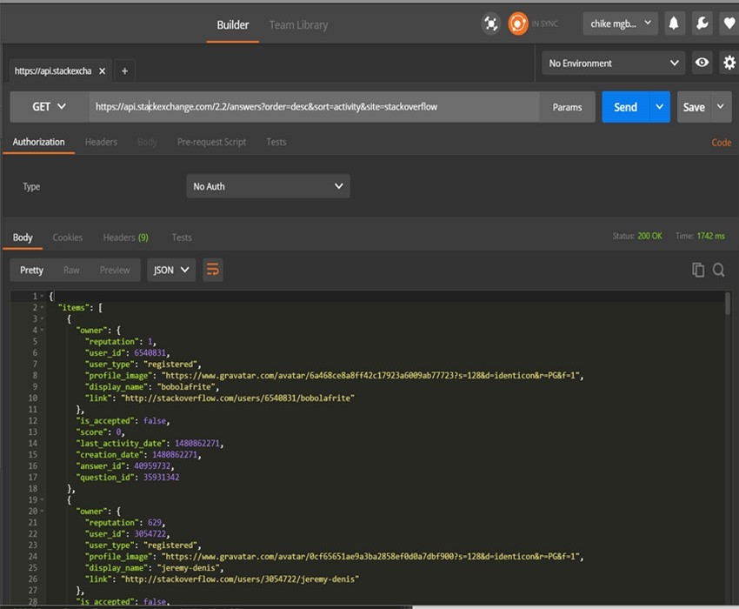Viewport: 739px width, 609px height.
Task: Close the api.stackexchange request tab
Action: (103, 71)
